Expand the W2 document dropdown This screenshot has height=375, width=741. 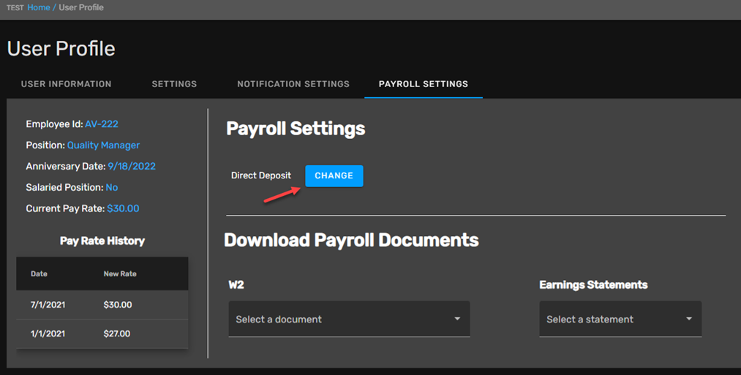pos(349,319)
